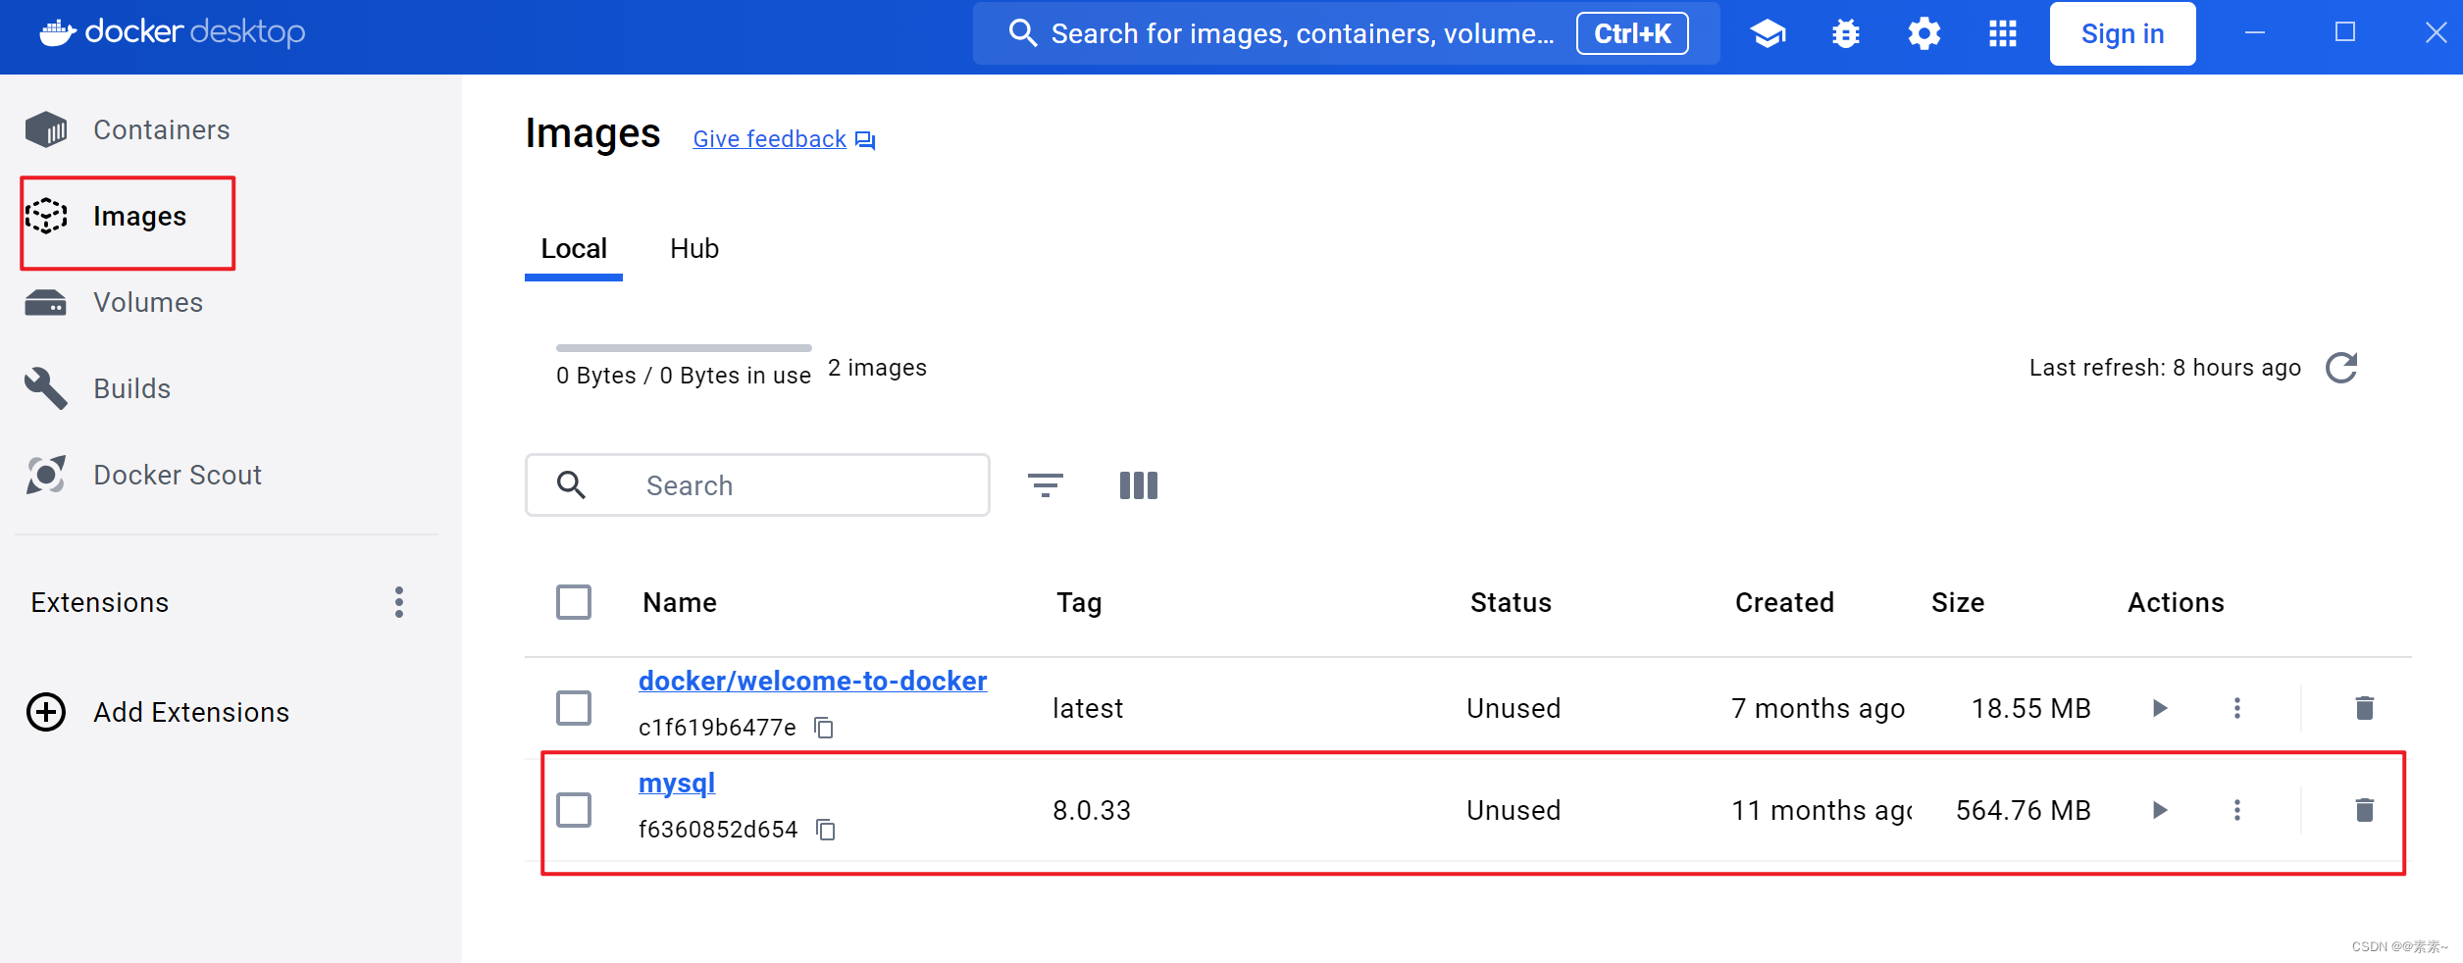The image size is (2463, 963).
Task: Open the Settings gear icon
Action: coord(1924,34)
